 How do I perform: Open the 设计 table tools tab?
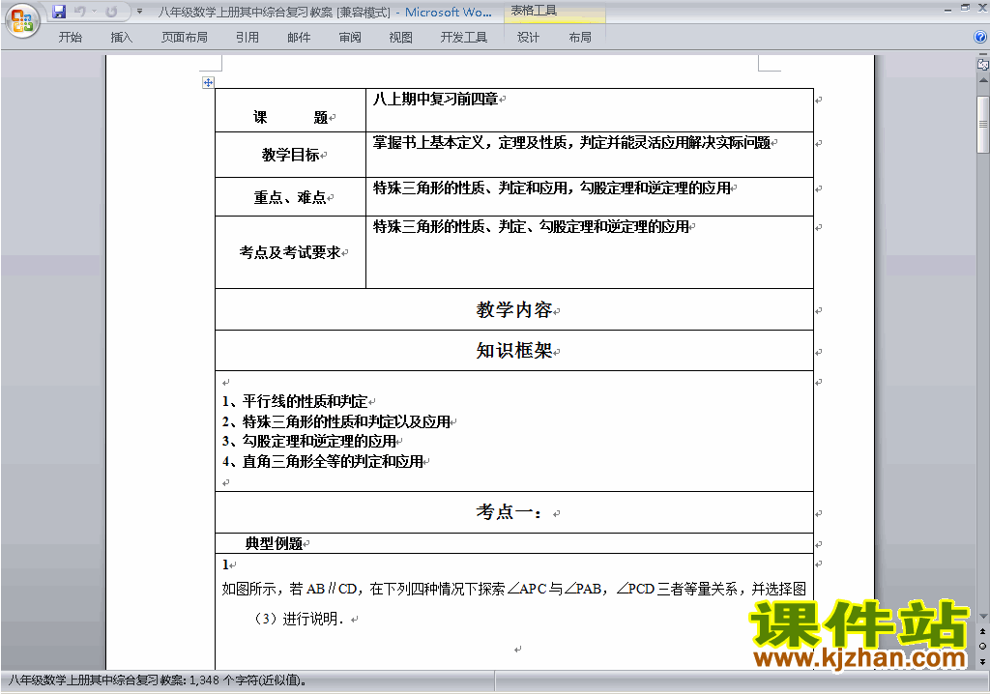coord(529,38)
